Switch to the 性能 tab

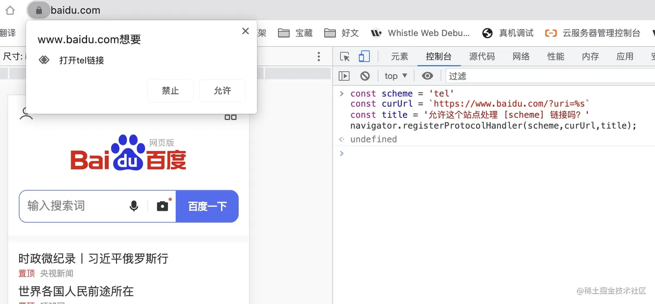556,57
